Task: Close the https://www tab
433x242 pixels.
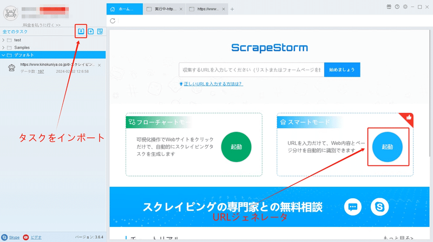Action: click(224, 9)
